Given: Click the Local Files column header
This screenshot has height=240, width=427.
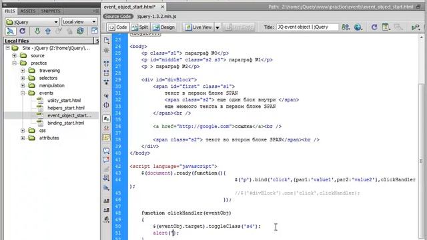Looking at the screenshot, I should [49, 41].
